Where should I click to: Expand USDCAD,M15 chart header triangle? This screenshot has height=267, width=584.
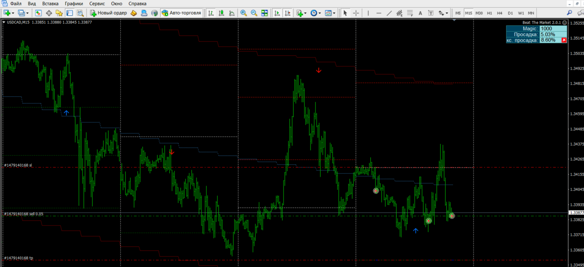point(4,22)
